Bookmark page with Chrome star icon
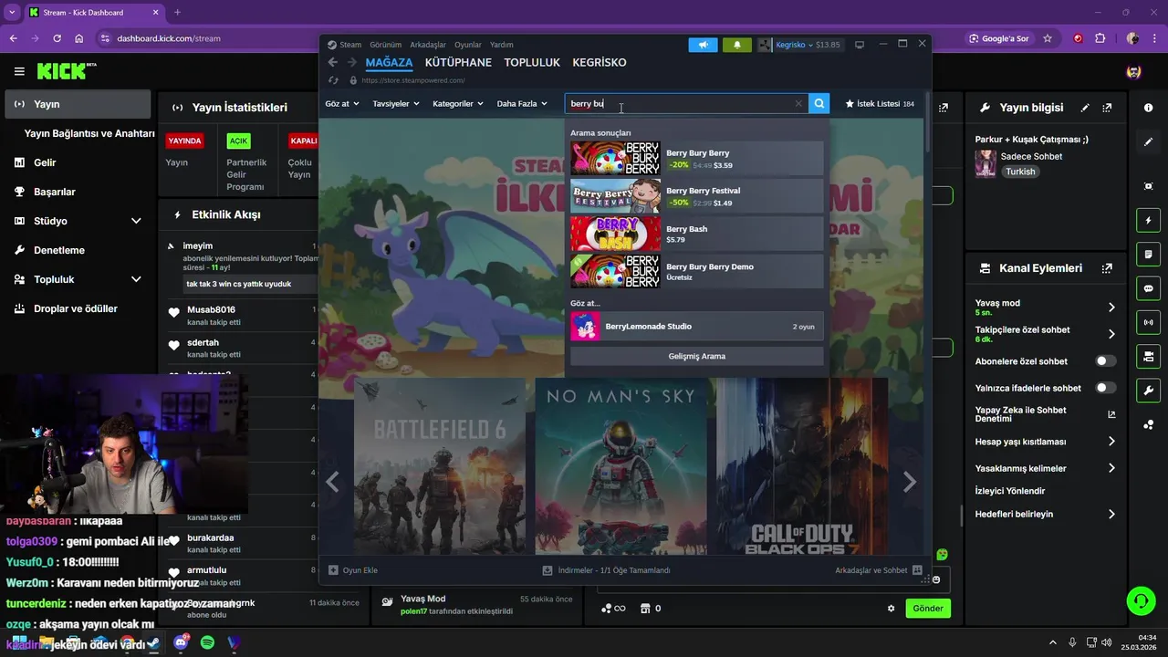 click(1048, 38)
